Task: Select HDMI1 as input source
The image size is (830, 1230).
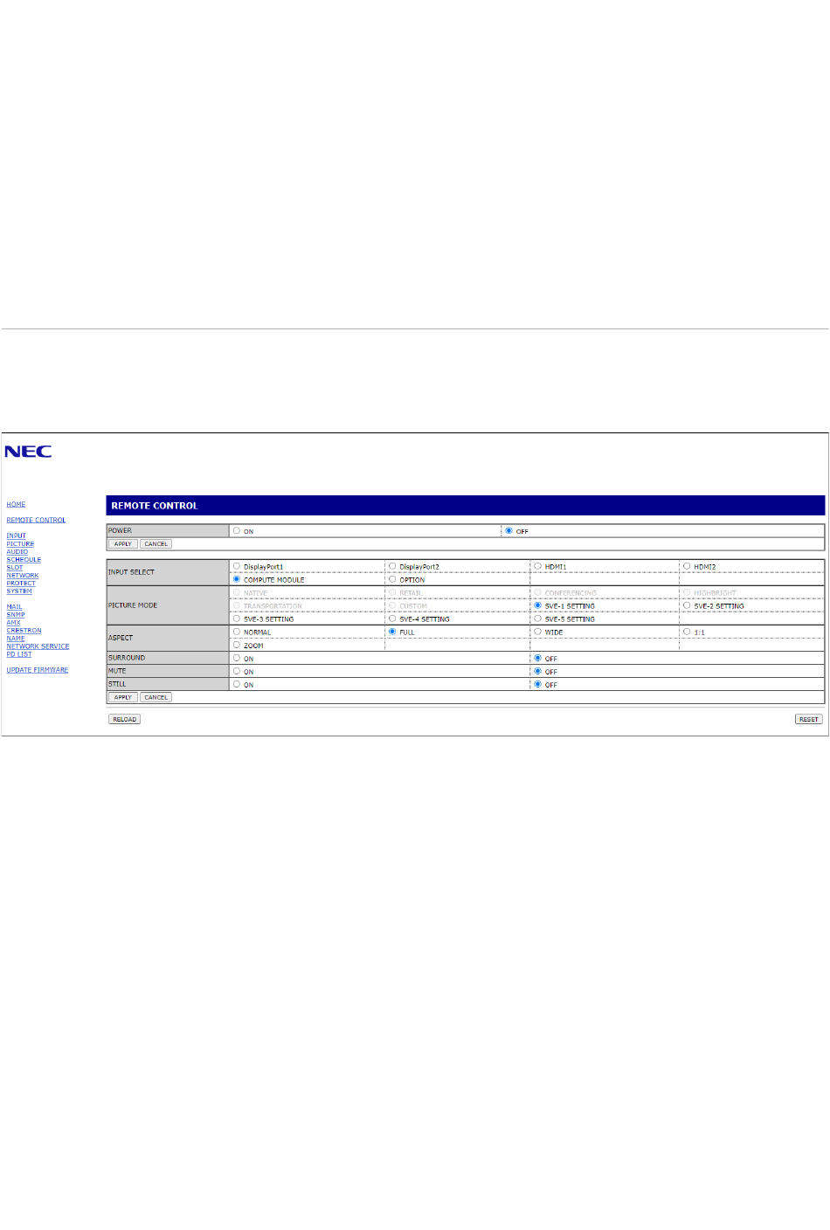Action: click(x=538, y=566)
